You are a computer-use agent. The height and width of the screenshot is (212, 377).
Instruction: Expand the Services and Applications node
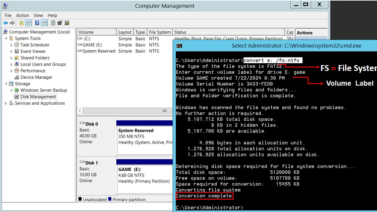coord(6,103)
